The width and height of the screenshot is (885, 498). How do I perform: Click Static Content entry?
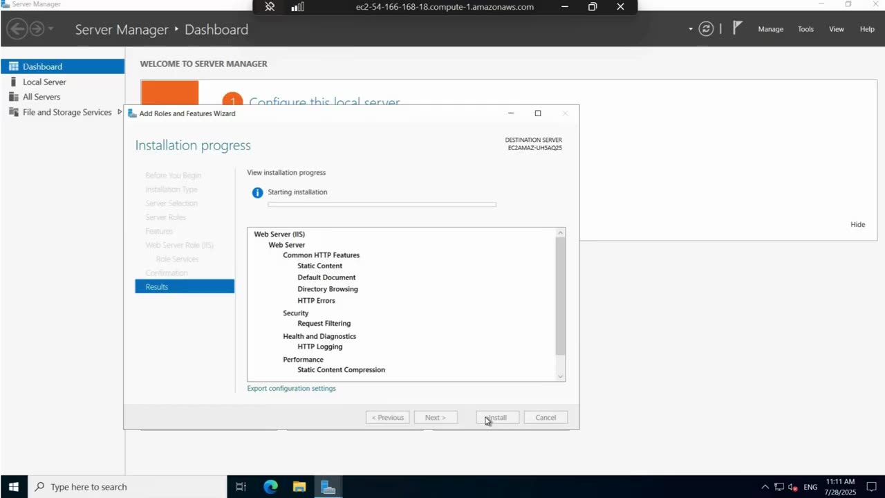[319, 266]
